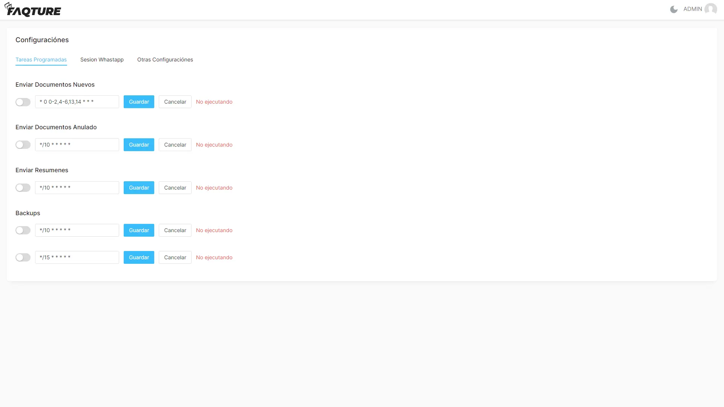This screenshot has width=724, height=407.
Task: Toggle the switch beside */15 schedule
Action: point(23,257)
